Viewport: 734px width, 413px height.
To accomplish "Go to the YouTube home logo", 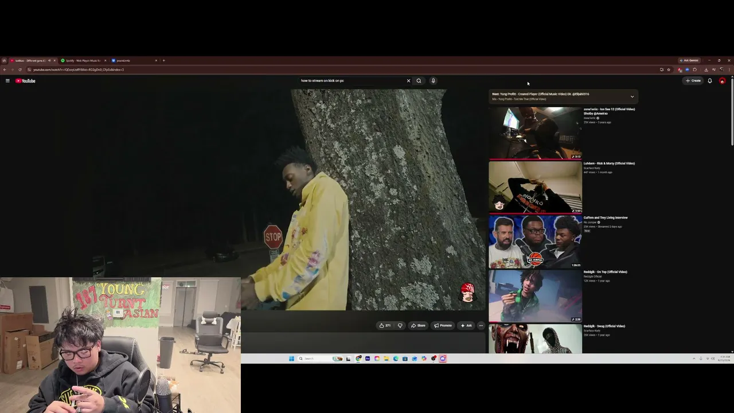I will point(25,81).
